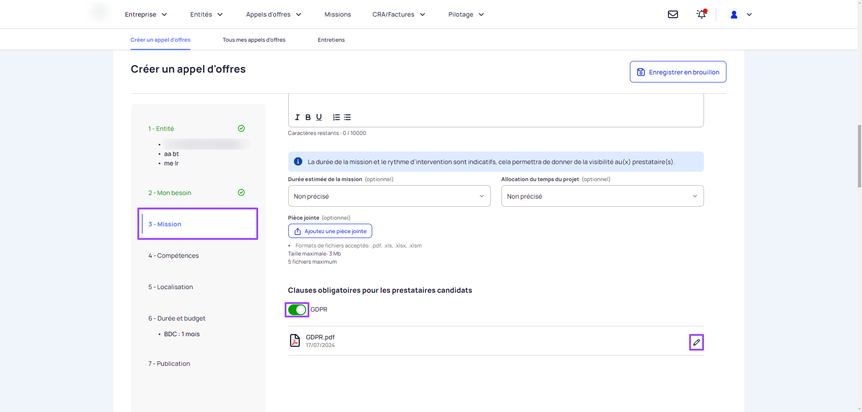The width and height of the screenshot is (862, 412).
Task: Disable the GDPR clause toggle
Action: (297, 310)
